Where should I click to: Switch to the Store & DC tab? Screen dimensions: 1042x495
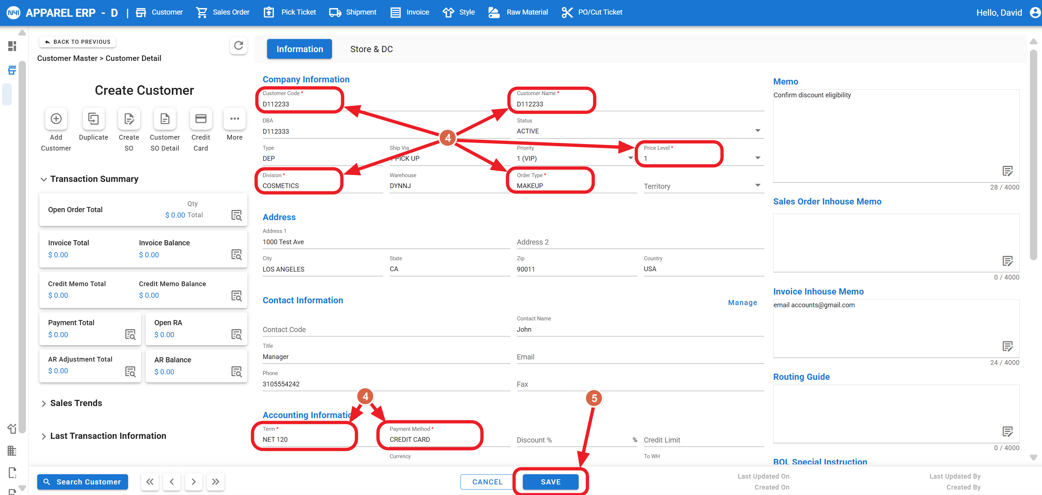tap(371, 49)
